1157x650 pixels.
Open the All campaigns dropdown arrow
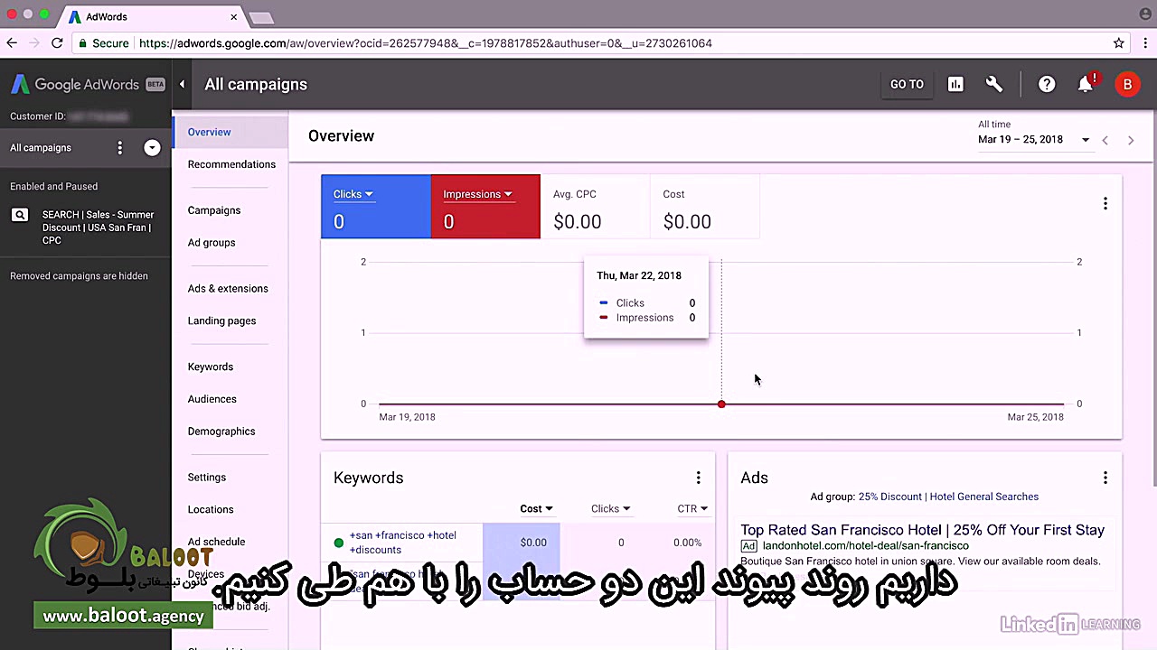click(x=151, y=147)
